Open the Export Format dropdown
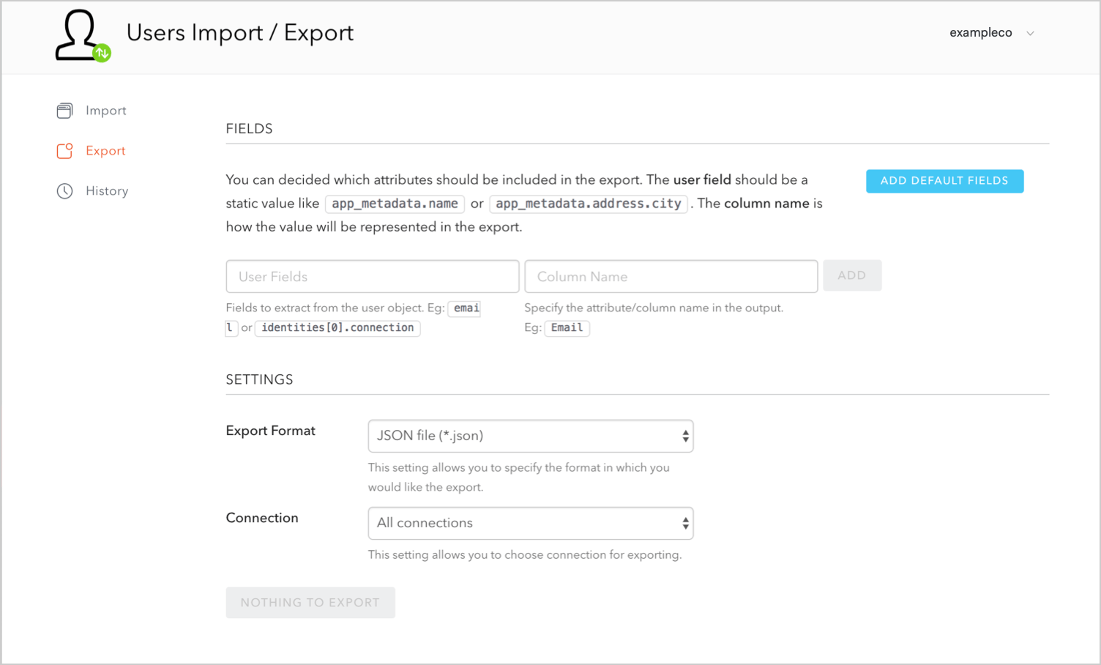Image resolution: width=1101 pixels, height=665 pixels. tap(531, 436)
